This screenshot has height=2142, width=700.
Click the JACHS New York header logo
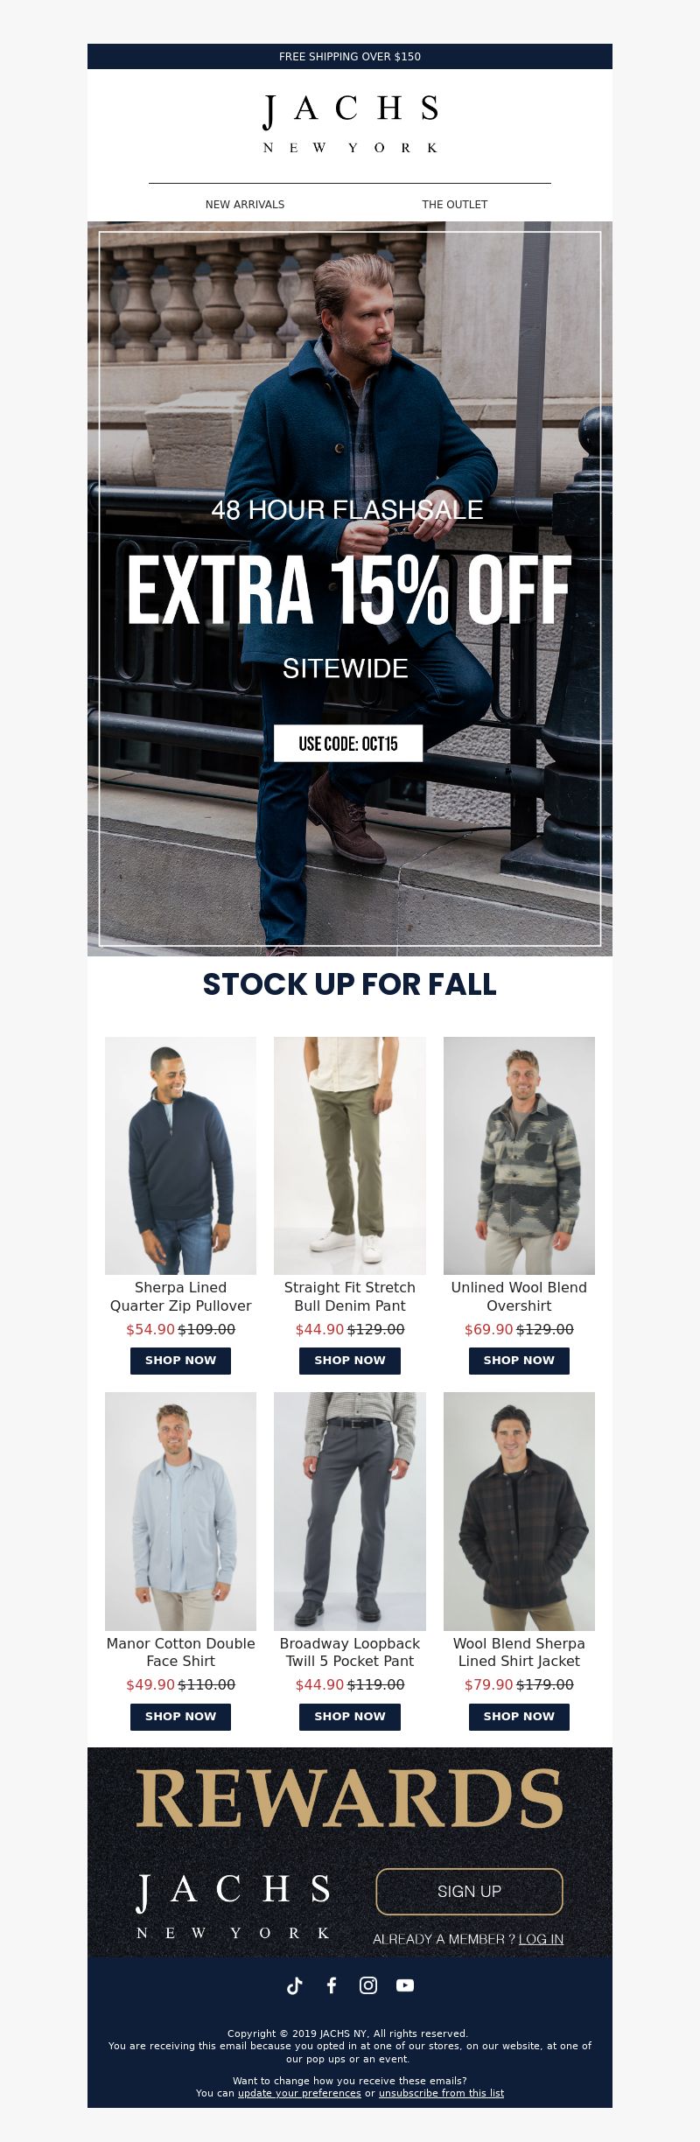click(350, 123)
